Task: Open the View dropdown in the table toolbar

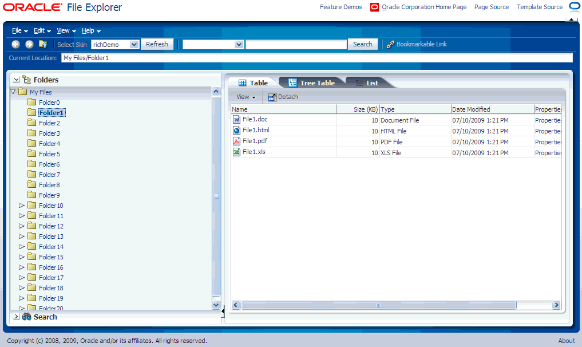Action: point(244,96)
